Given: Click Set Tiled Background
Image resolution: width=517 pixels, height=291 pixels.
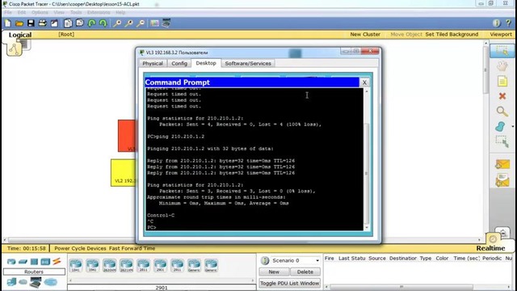Looking at the screenshot, I should 452,34.
